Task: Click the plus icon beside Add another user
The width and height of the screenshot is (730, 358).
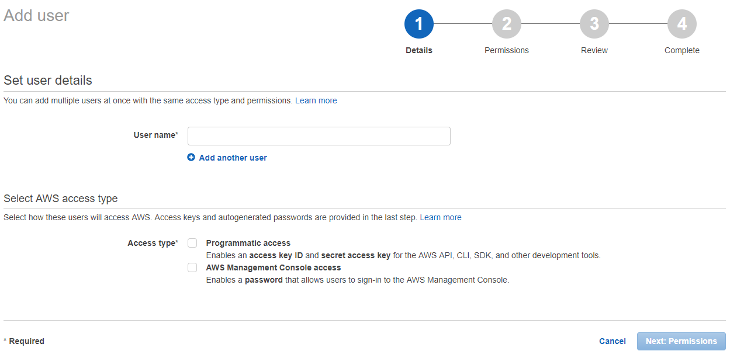Action: coord(191,158)
